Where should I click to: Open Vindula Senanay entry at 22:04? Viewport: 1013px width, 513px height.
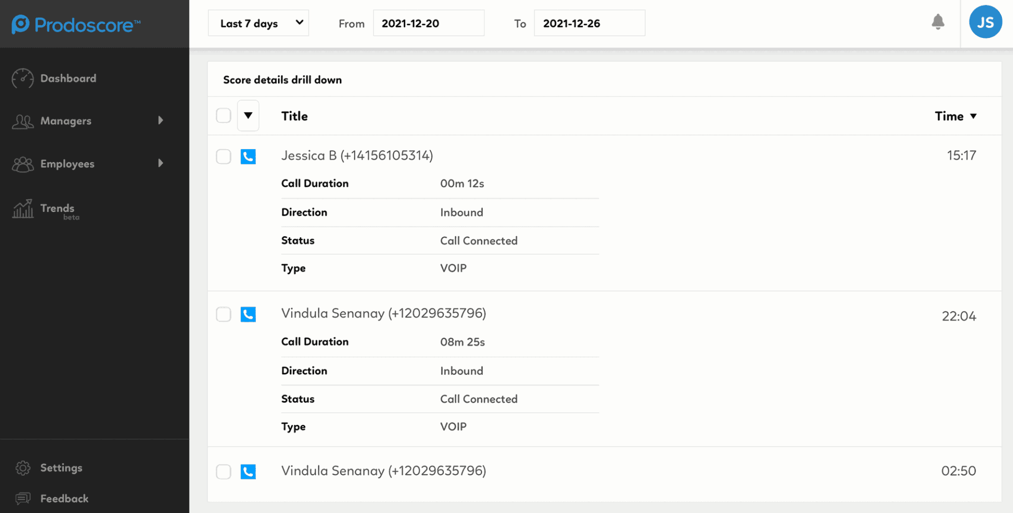point(384,313)
